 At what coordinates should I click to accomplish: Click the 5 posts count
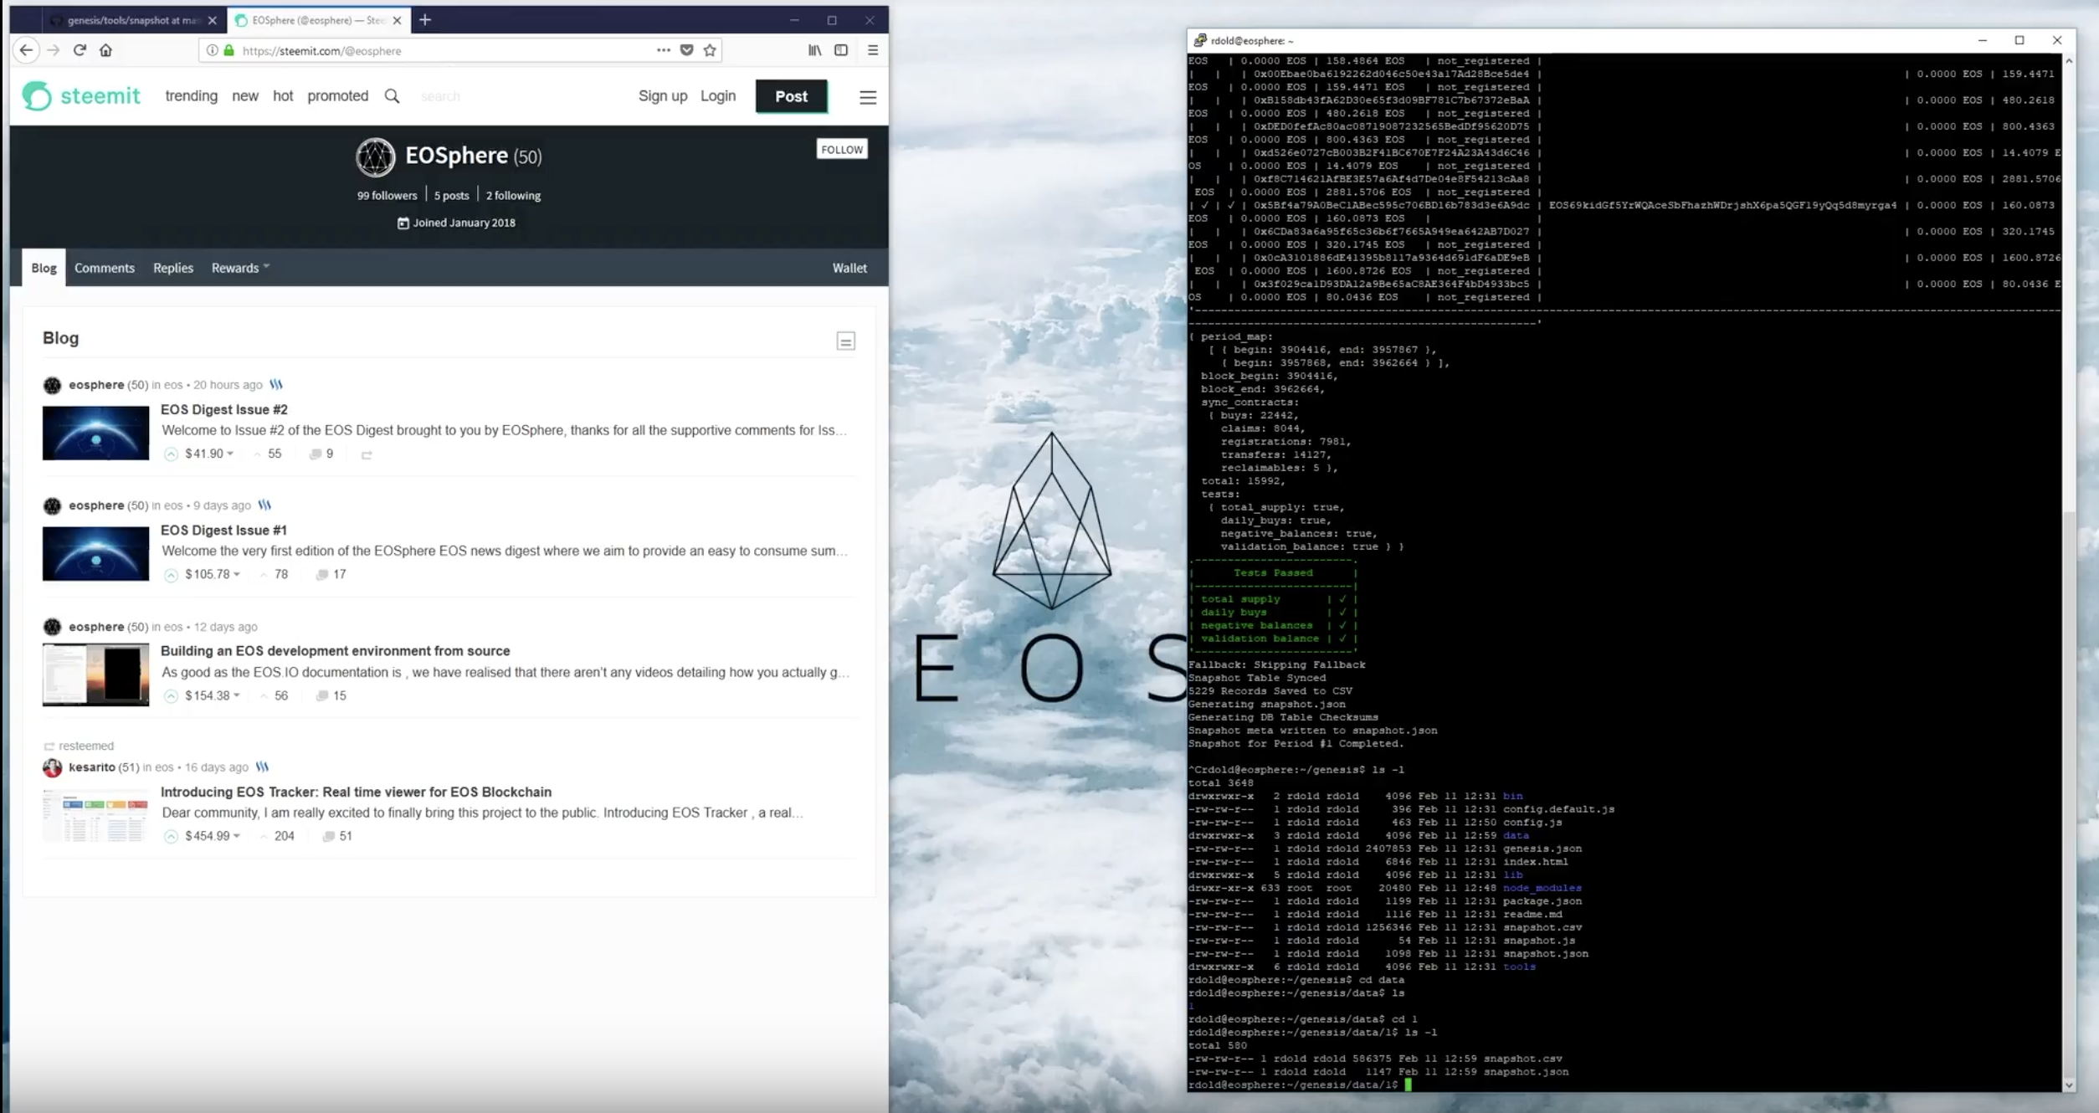[452, 196]
